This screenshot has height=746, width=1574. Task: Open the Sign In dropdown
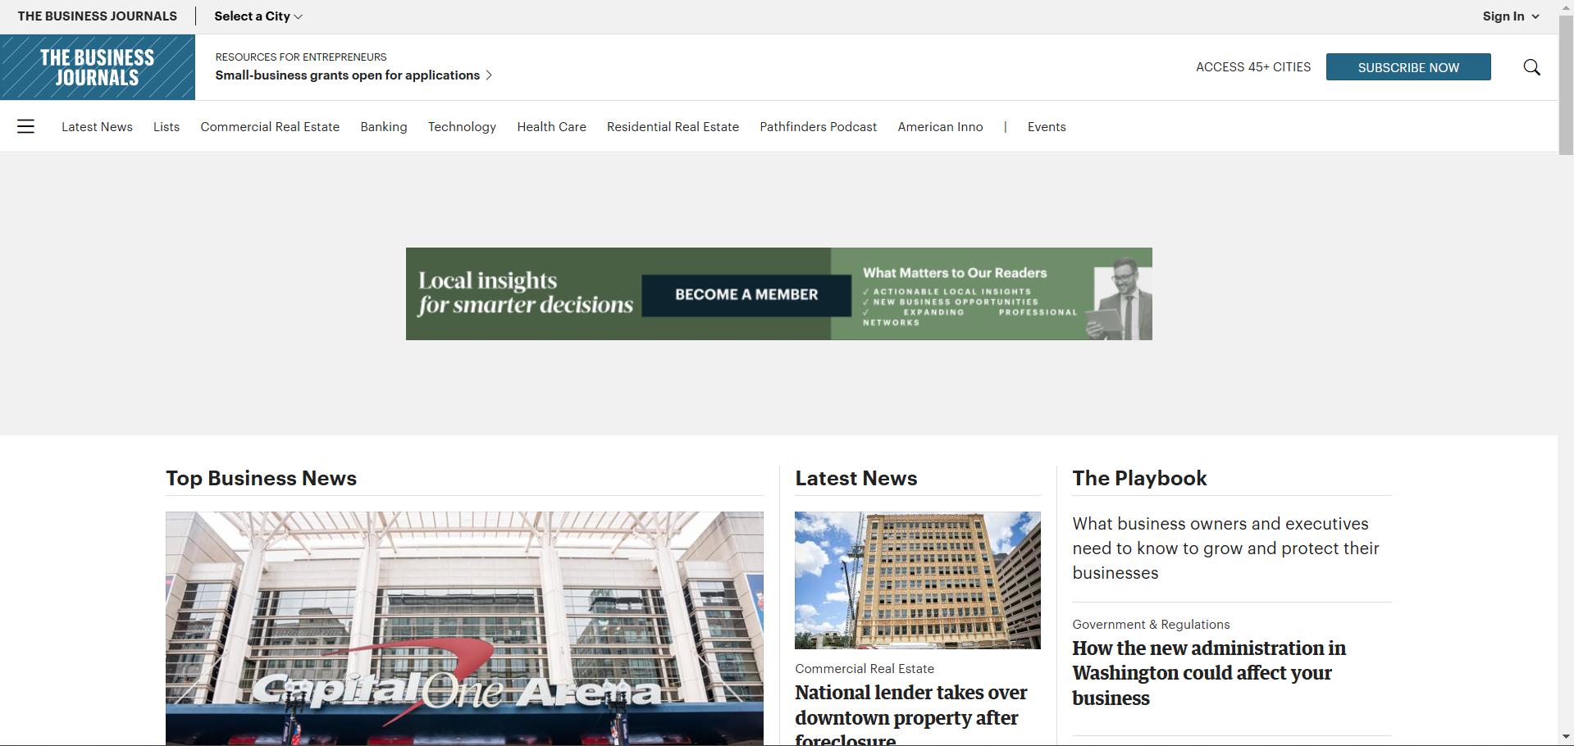point(1511,16)
